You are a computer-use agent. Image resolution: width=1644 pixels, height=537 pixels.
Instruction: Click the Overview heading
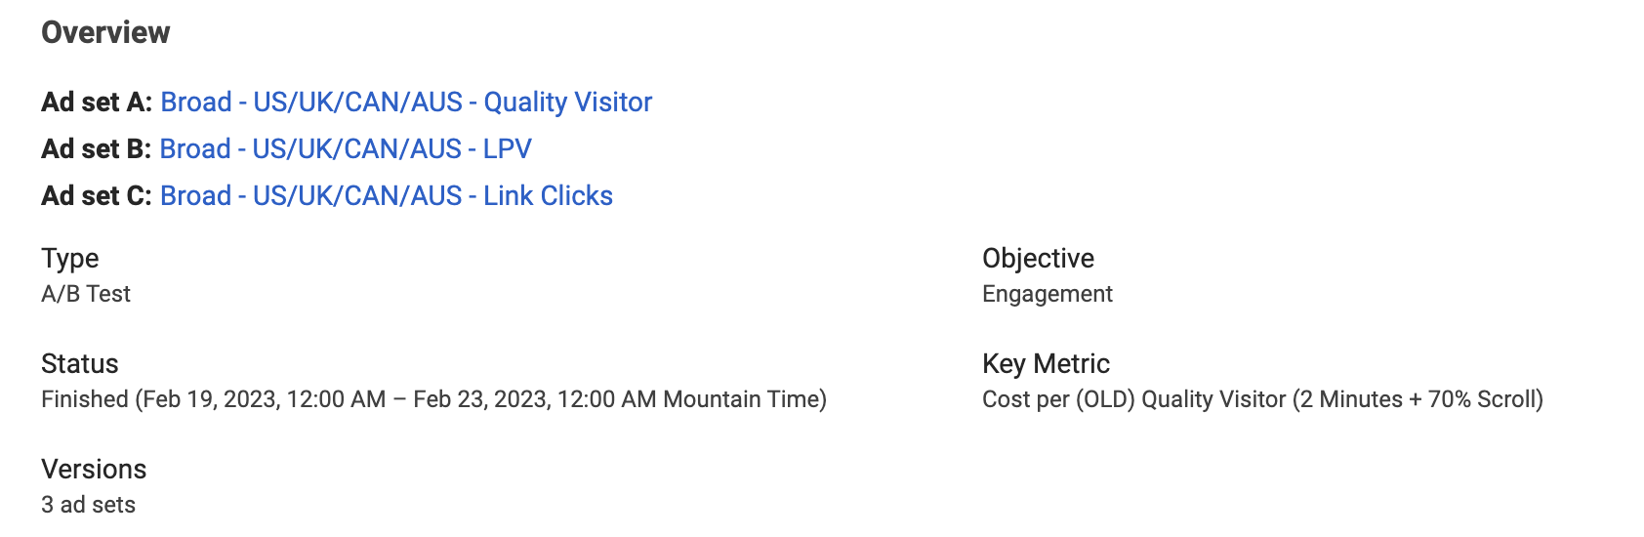click(x=105, y=32)
